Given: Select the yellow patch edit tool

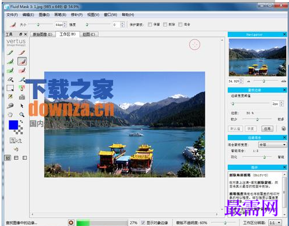Looking at the screenshot, I should pos(10,97).
